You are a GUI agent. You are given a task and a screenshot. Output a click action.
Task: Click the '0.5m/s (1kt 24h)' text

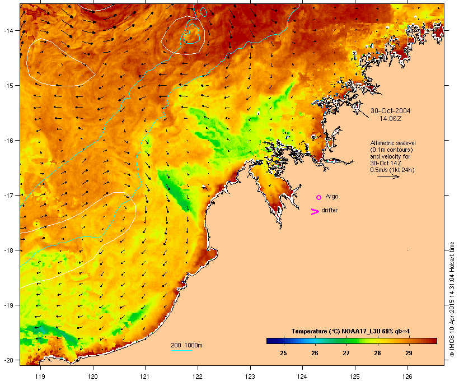click(392, 170)
